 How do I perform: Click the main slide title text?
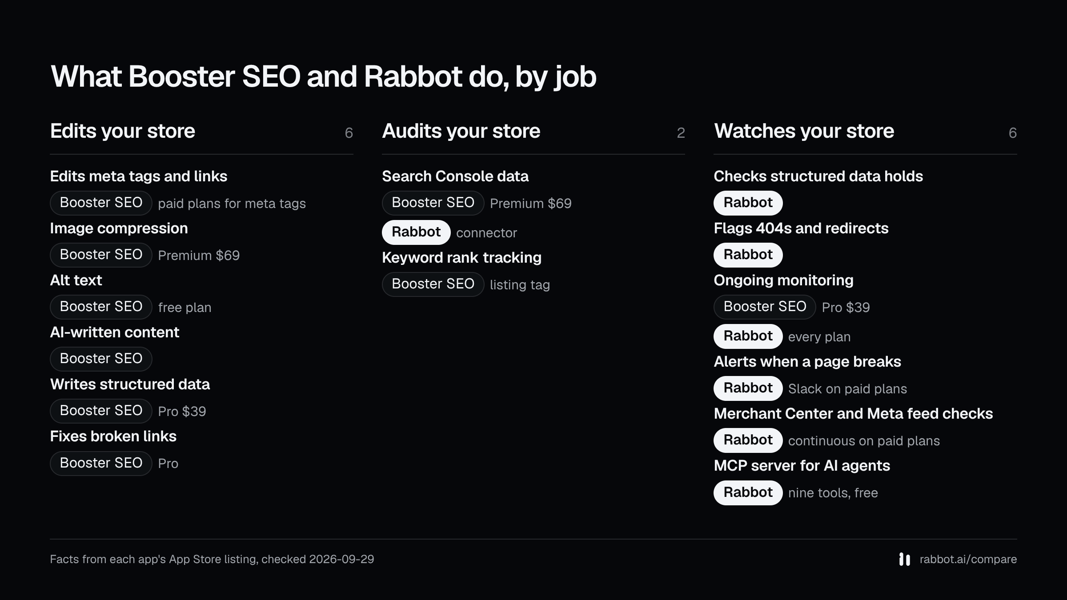(x=323, y=76)
